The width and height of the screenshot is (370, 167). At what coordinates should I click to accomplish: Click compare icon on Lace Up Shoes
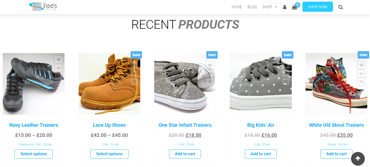[x=134, y=81]
